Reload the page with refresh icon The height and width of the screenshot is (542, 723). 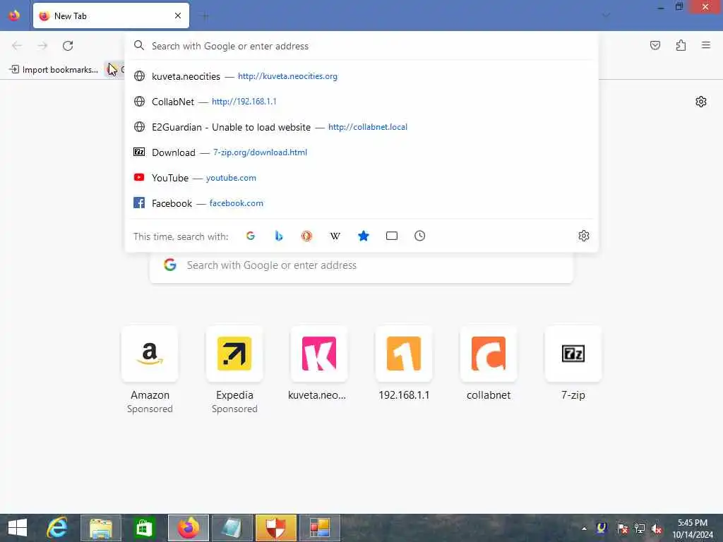[x=68, y=46]
